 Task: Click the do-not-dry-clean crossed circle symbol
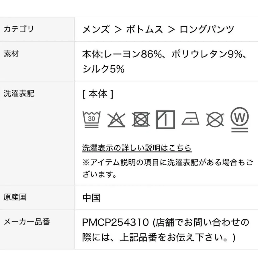pos(215,119)
